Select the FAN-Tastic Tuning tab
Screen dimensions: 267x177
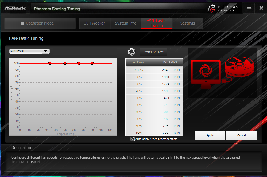156,23
